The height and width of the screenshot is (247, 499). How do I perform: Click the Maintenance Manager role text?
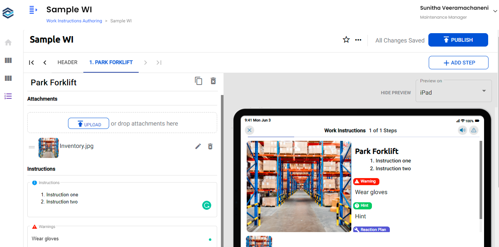click(443, 17)
